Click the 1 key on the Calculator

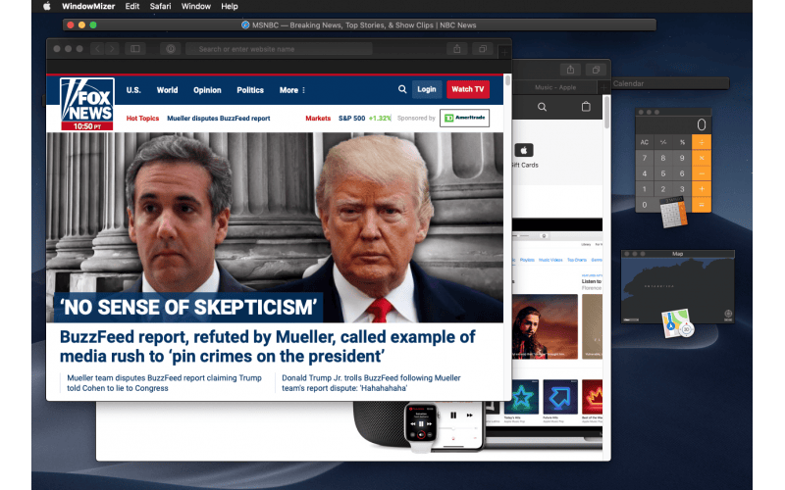coord(645,188)
